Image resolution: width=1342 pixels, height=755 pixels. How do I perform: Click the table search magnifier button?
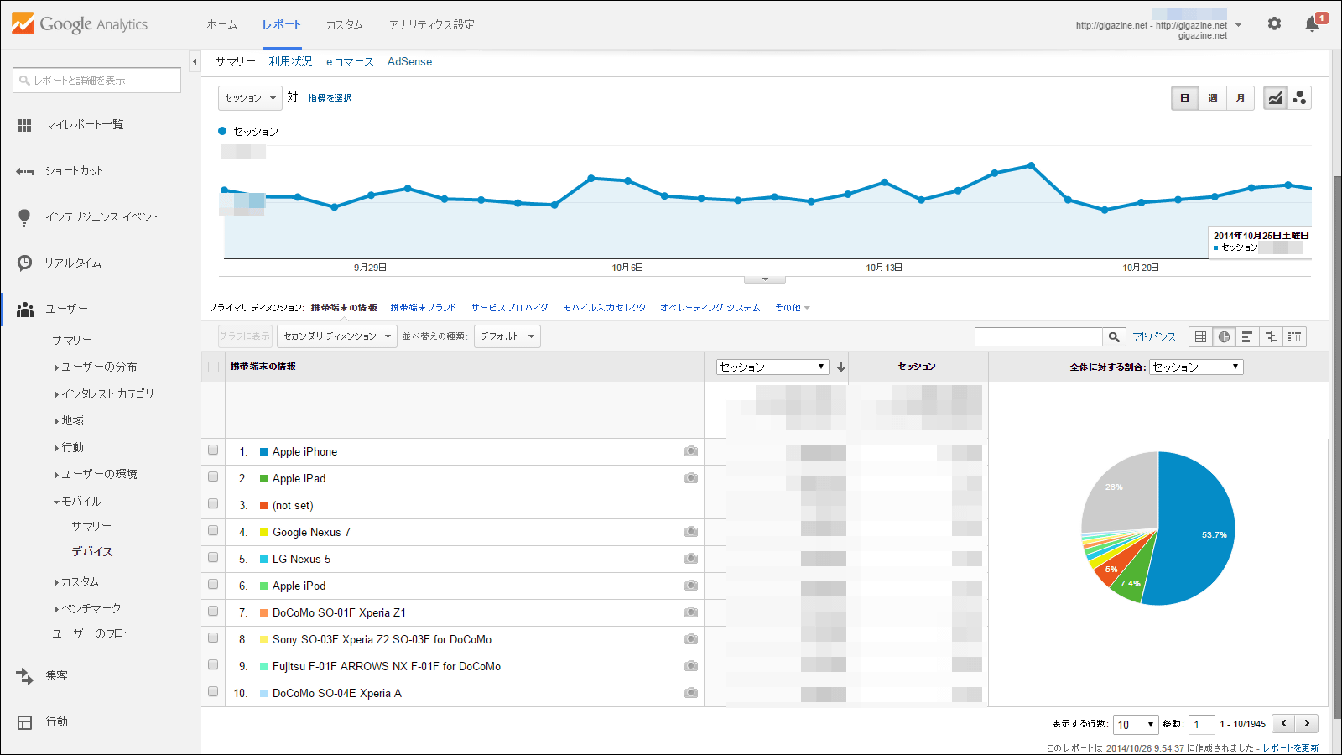point(1114,336)
